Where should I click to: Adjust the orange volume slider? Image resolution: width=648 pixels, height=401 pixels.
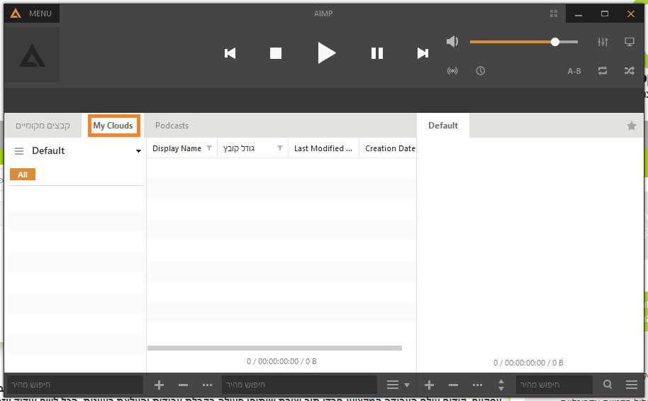[524, 42]
